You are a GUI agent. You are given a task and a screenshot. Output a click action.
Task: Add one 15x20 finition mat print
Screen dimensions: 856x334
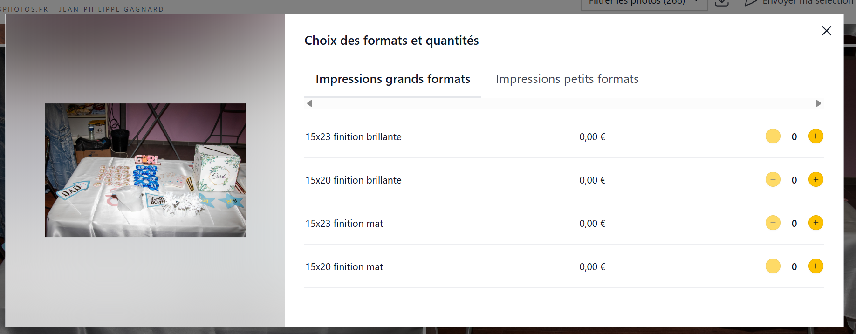click(815, 266)
